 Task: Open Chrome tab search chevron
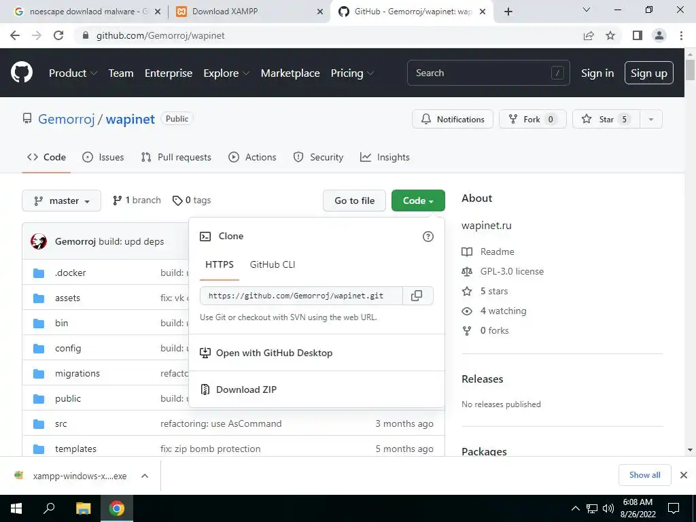587,10
